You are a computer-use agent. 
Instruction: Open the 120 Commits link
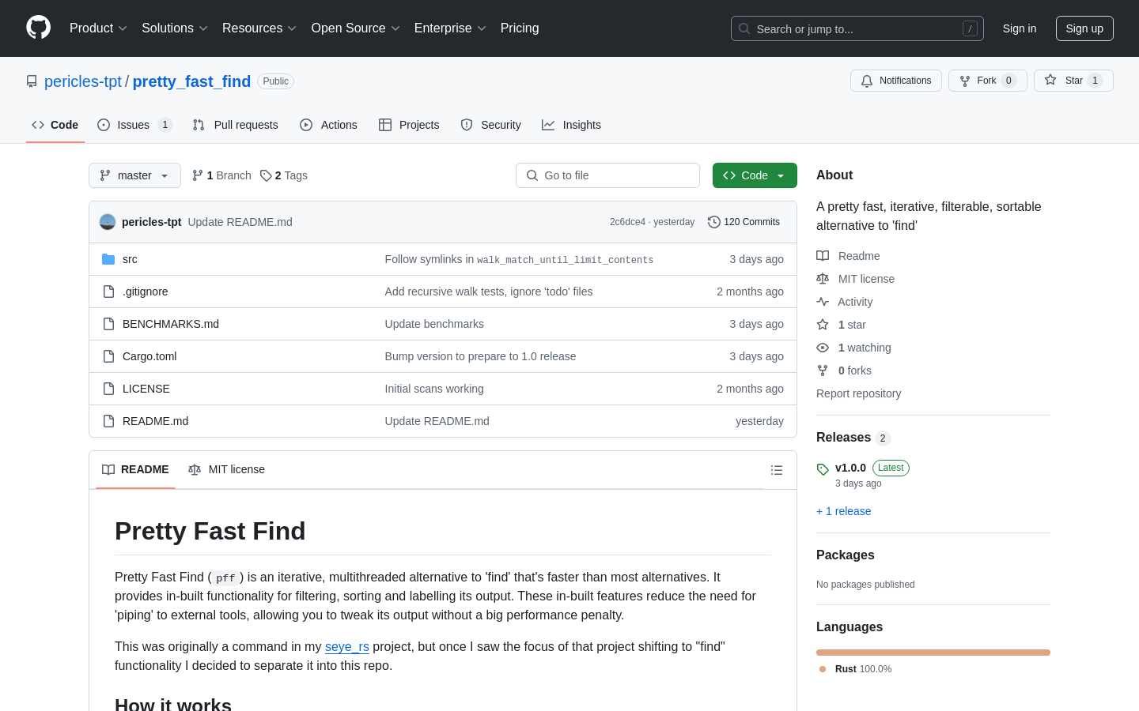744,222
